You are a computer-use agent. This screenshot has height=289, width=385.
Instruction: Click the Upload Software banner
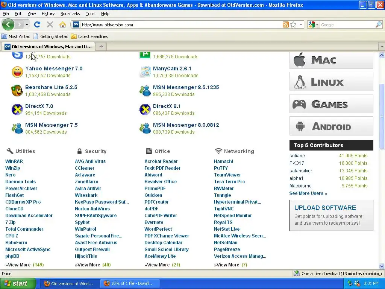pos(331,215)
